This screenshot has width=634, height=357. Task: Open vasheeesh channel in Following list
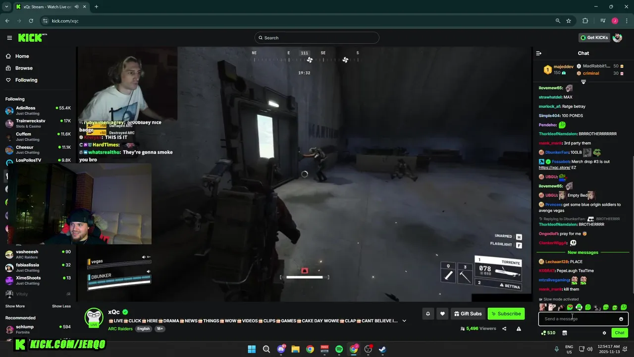point(38,254)
